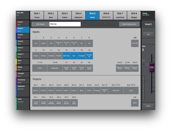Select the Vocal 1 aux mix on sidebar
This screenshot has height=131, width=171.
tap(23, 23)
